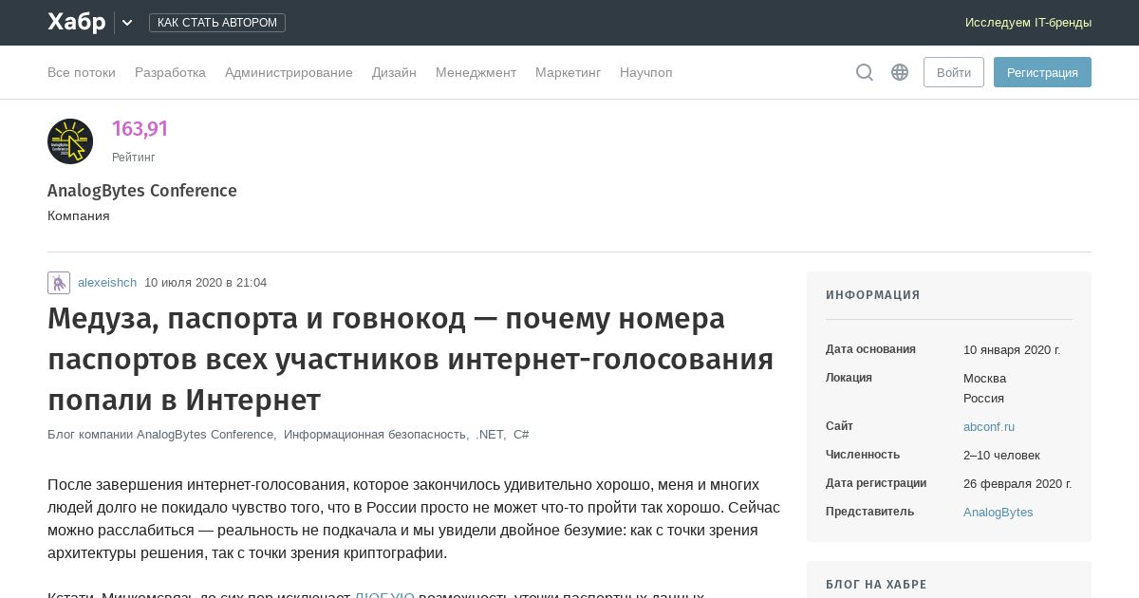
Task: Click the 163,91 rating value
Action: (140, 129)
